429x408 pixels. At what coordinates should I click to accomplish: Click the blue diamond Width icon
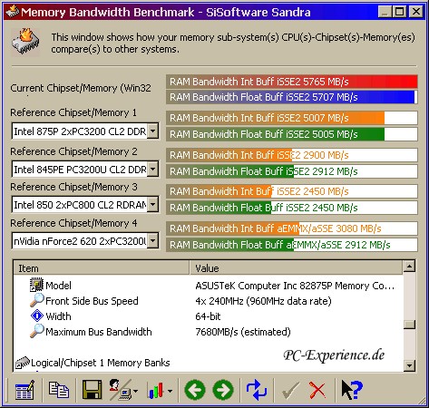37,316
